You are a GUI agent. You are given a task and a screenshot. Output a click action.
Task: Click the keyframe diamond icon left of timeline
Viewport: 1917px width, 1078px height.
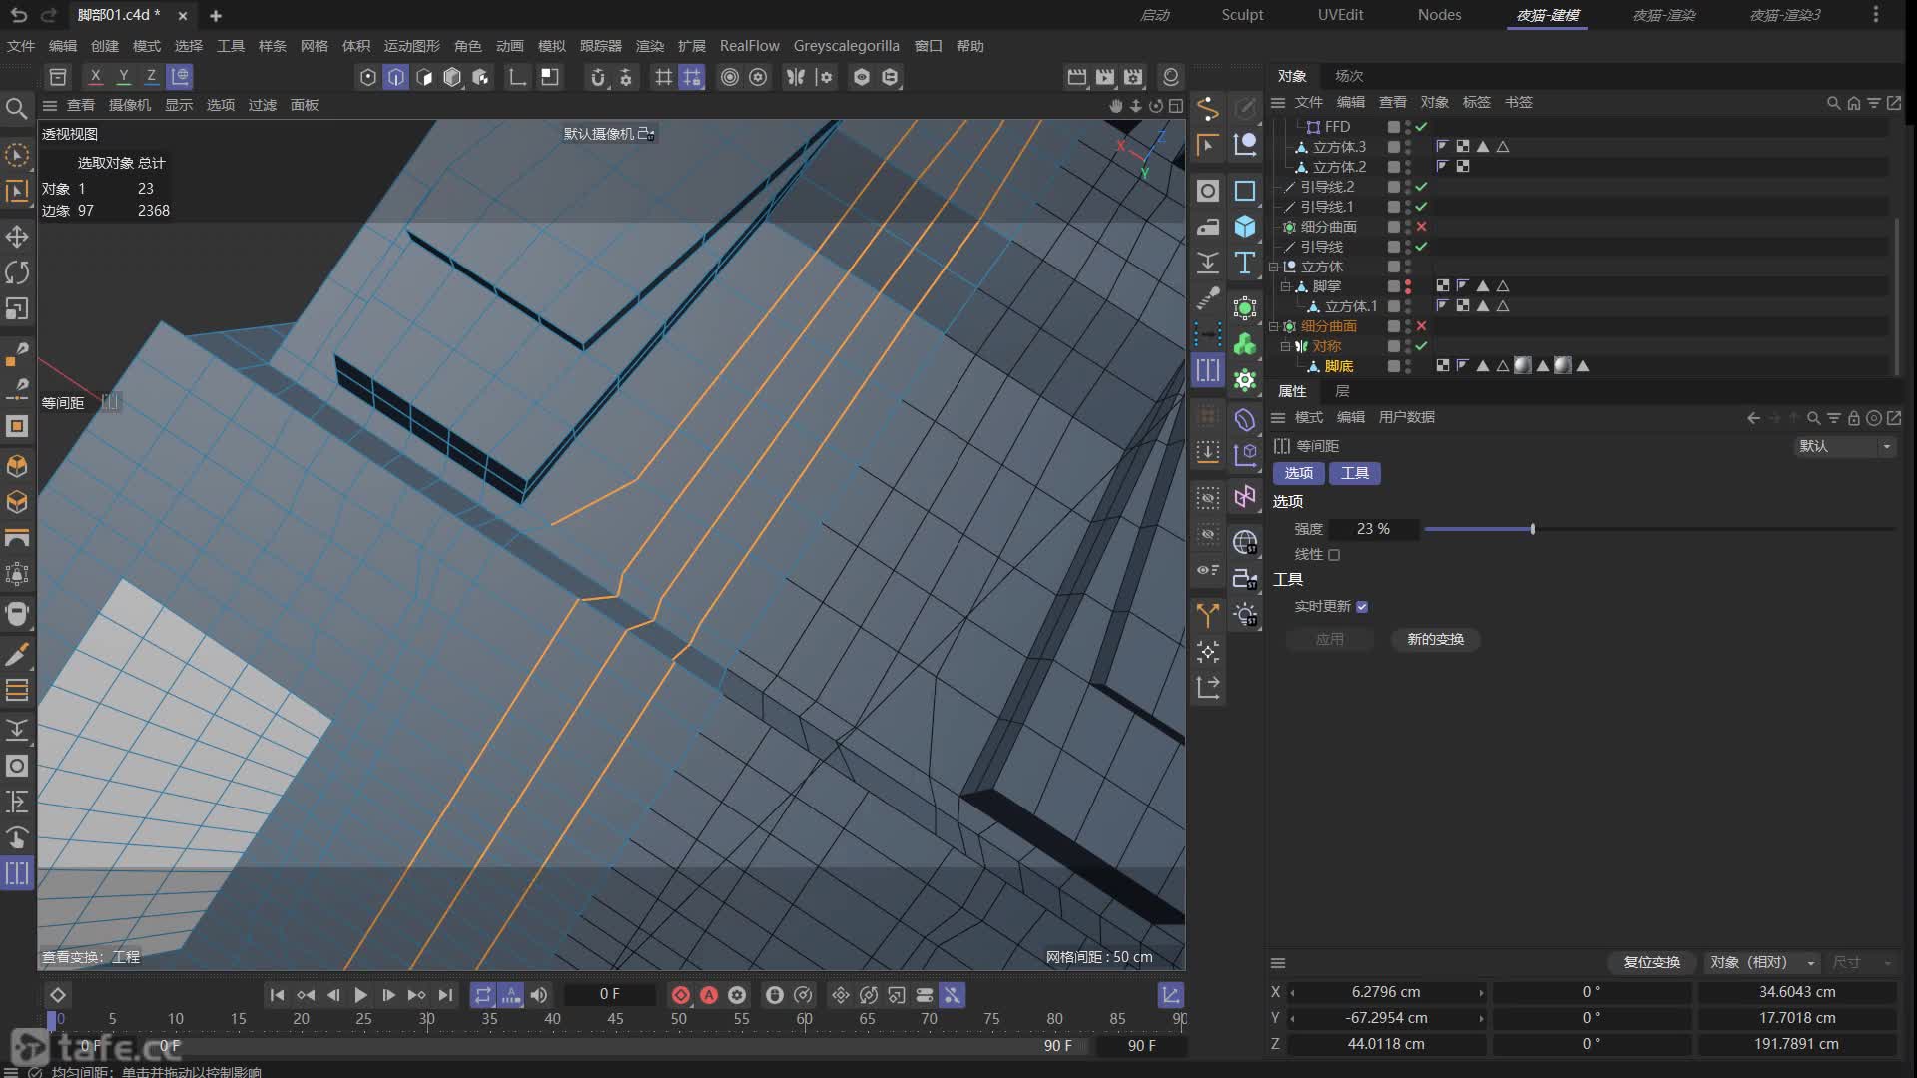58,995
